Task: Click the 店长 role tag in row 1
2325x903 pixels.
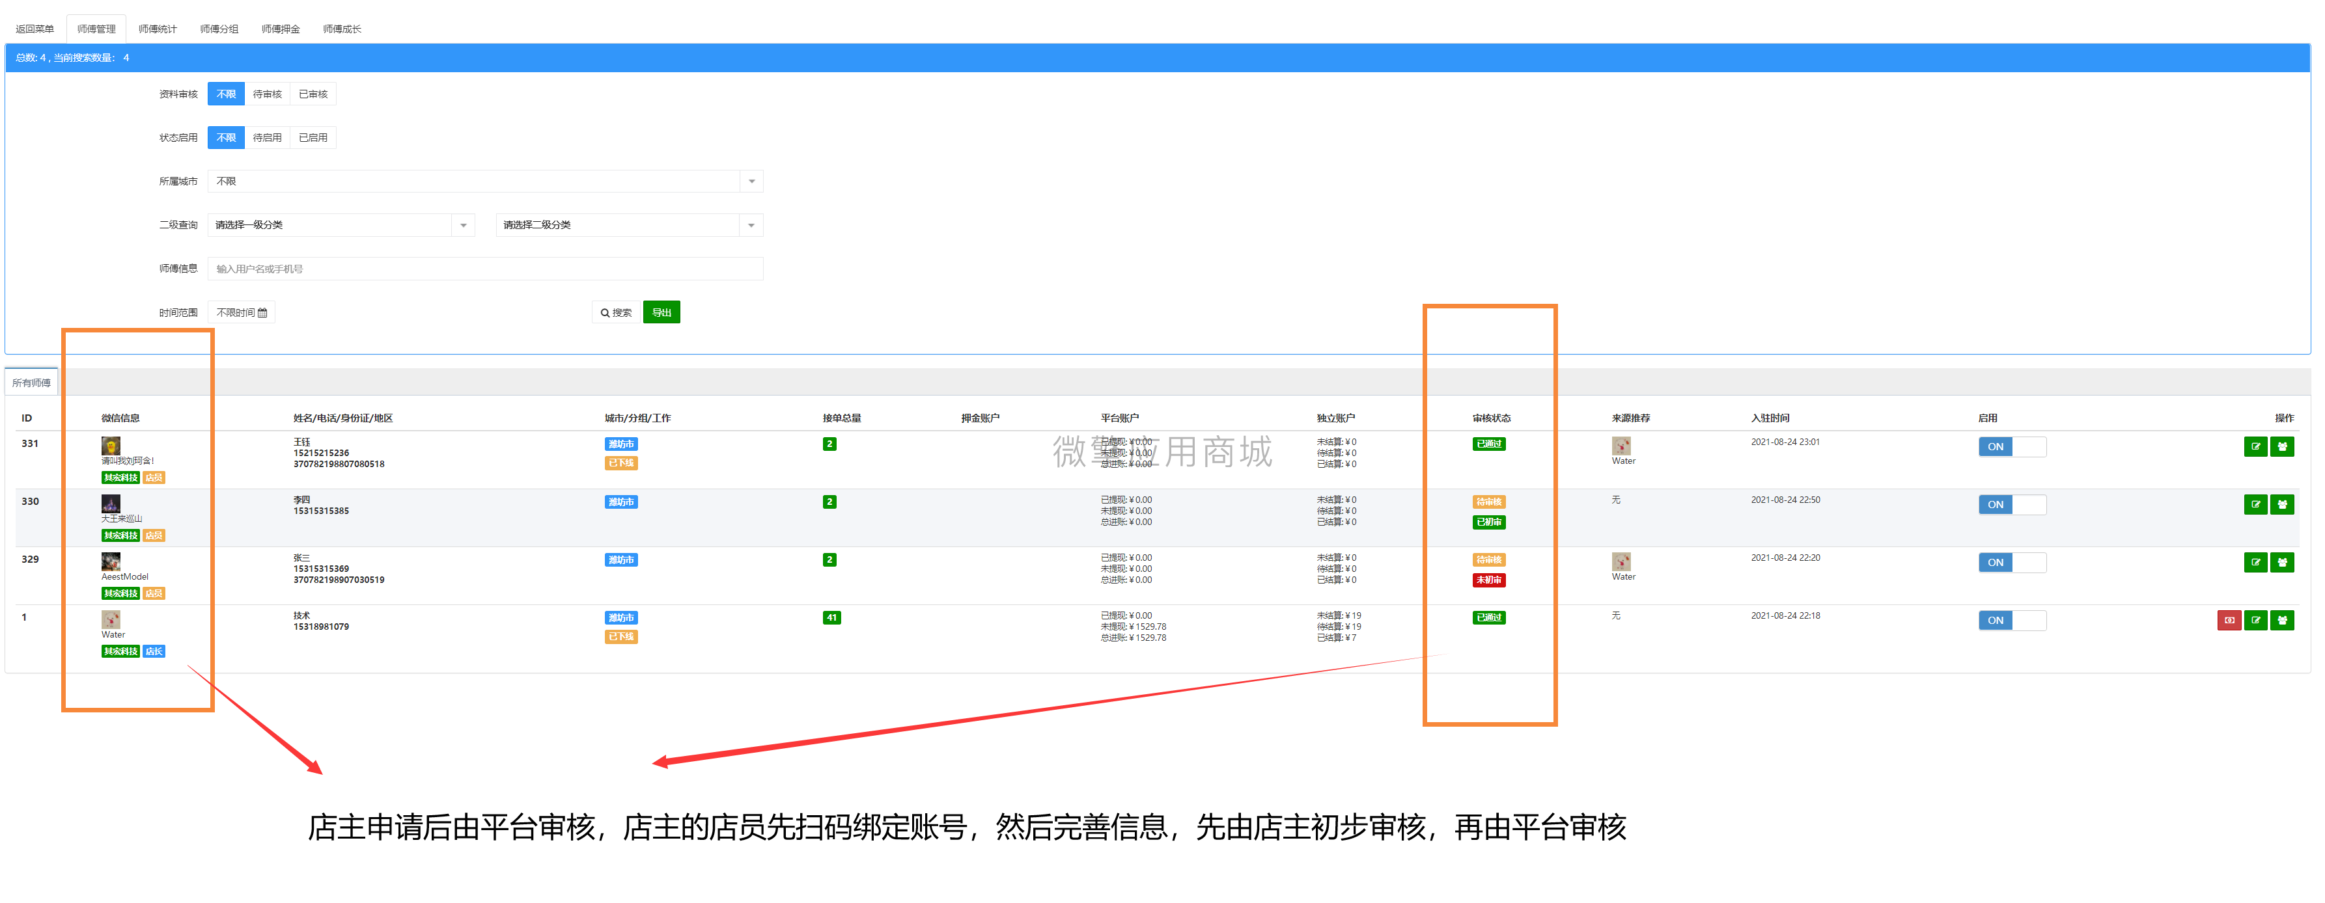Action: [x=154, y=651]
